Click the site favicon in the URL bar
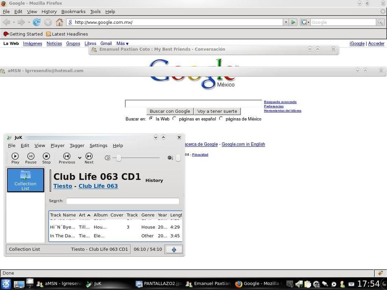This screenshot has height=290, width=387. coord(70,22)
